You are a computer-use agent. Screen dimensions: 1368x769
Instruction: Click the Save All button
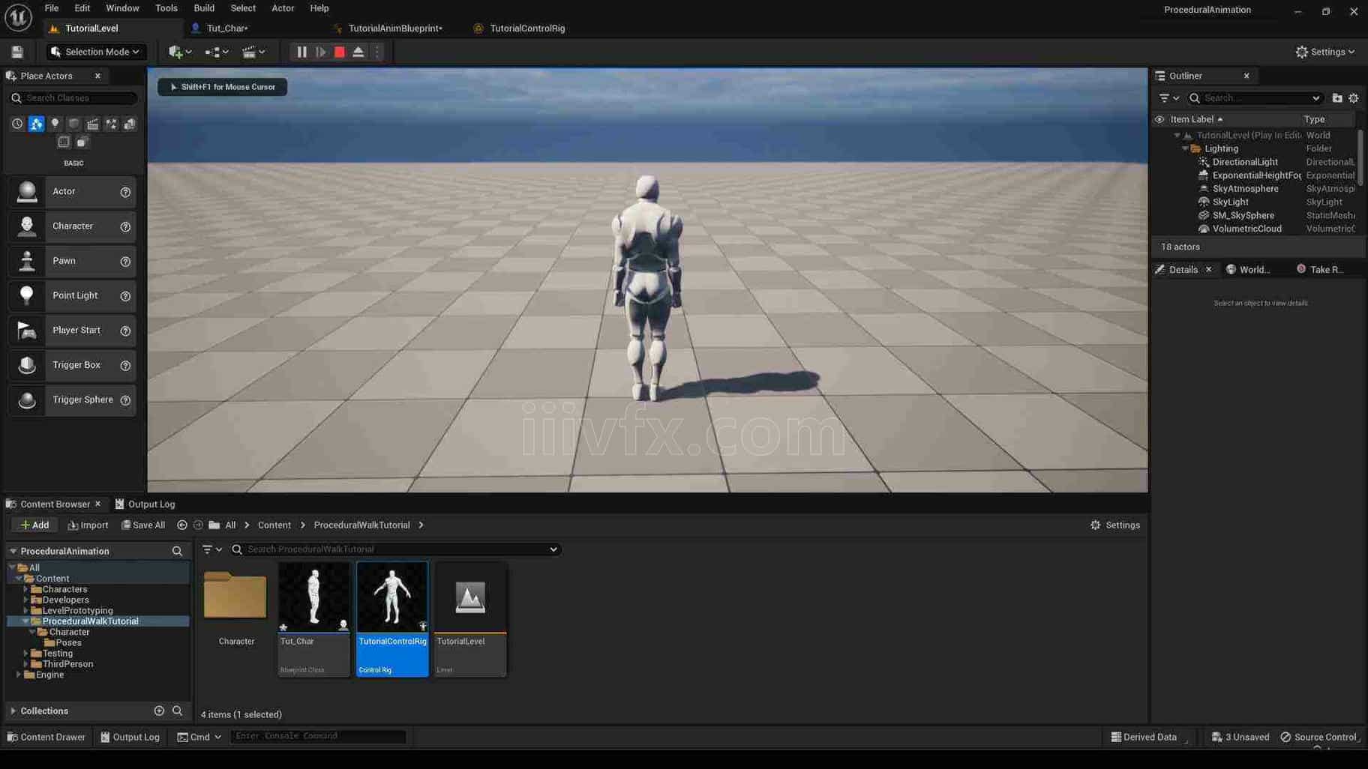pos(143,525)
